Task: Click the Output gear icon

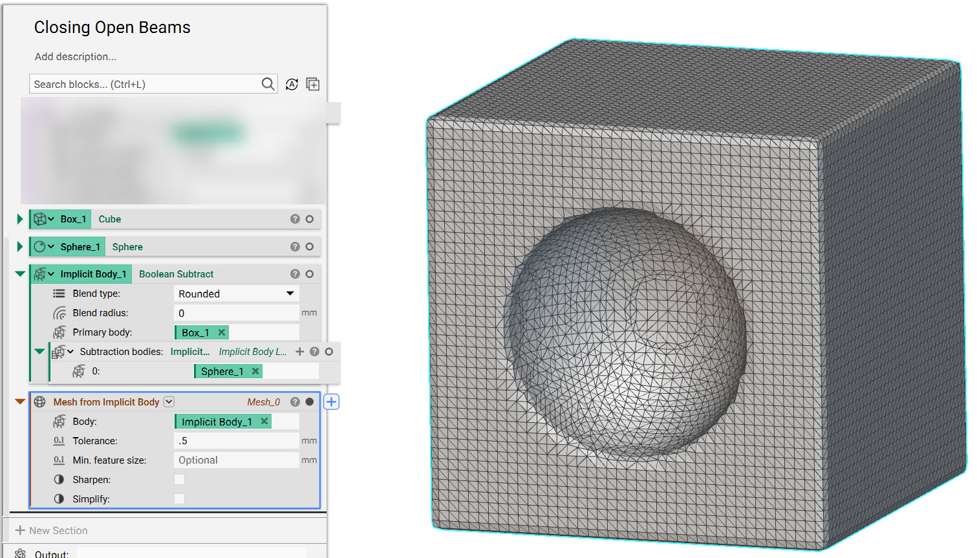Action: (20, 553)
